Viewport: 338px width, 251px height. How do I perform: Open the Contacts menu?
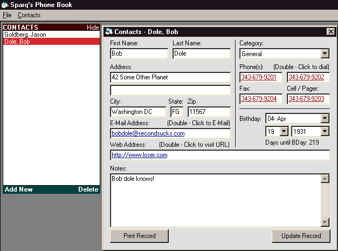[29, 15]
